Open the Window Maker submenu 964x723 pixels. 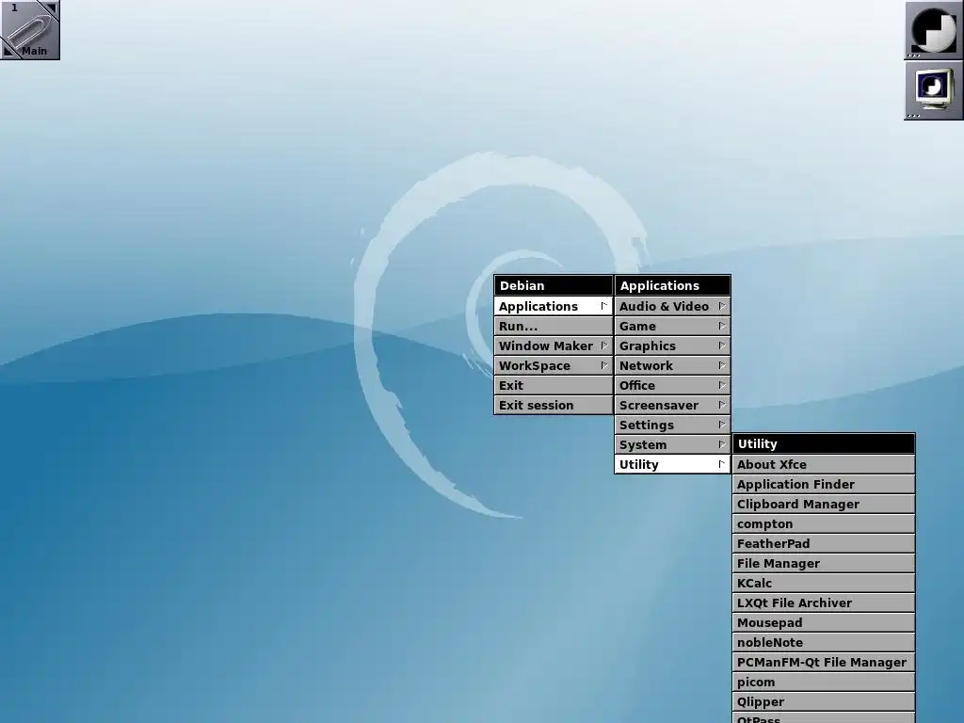553,345
